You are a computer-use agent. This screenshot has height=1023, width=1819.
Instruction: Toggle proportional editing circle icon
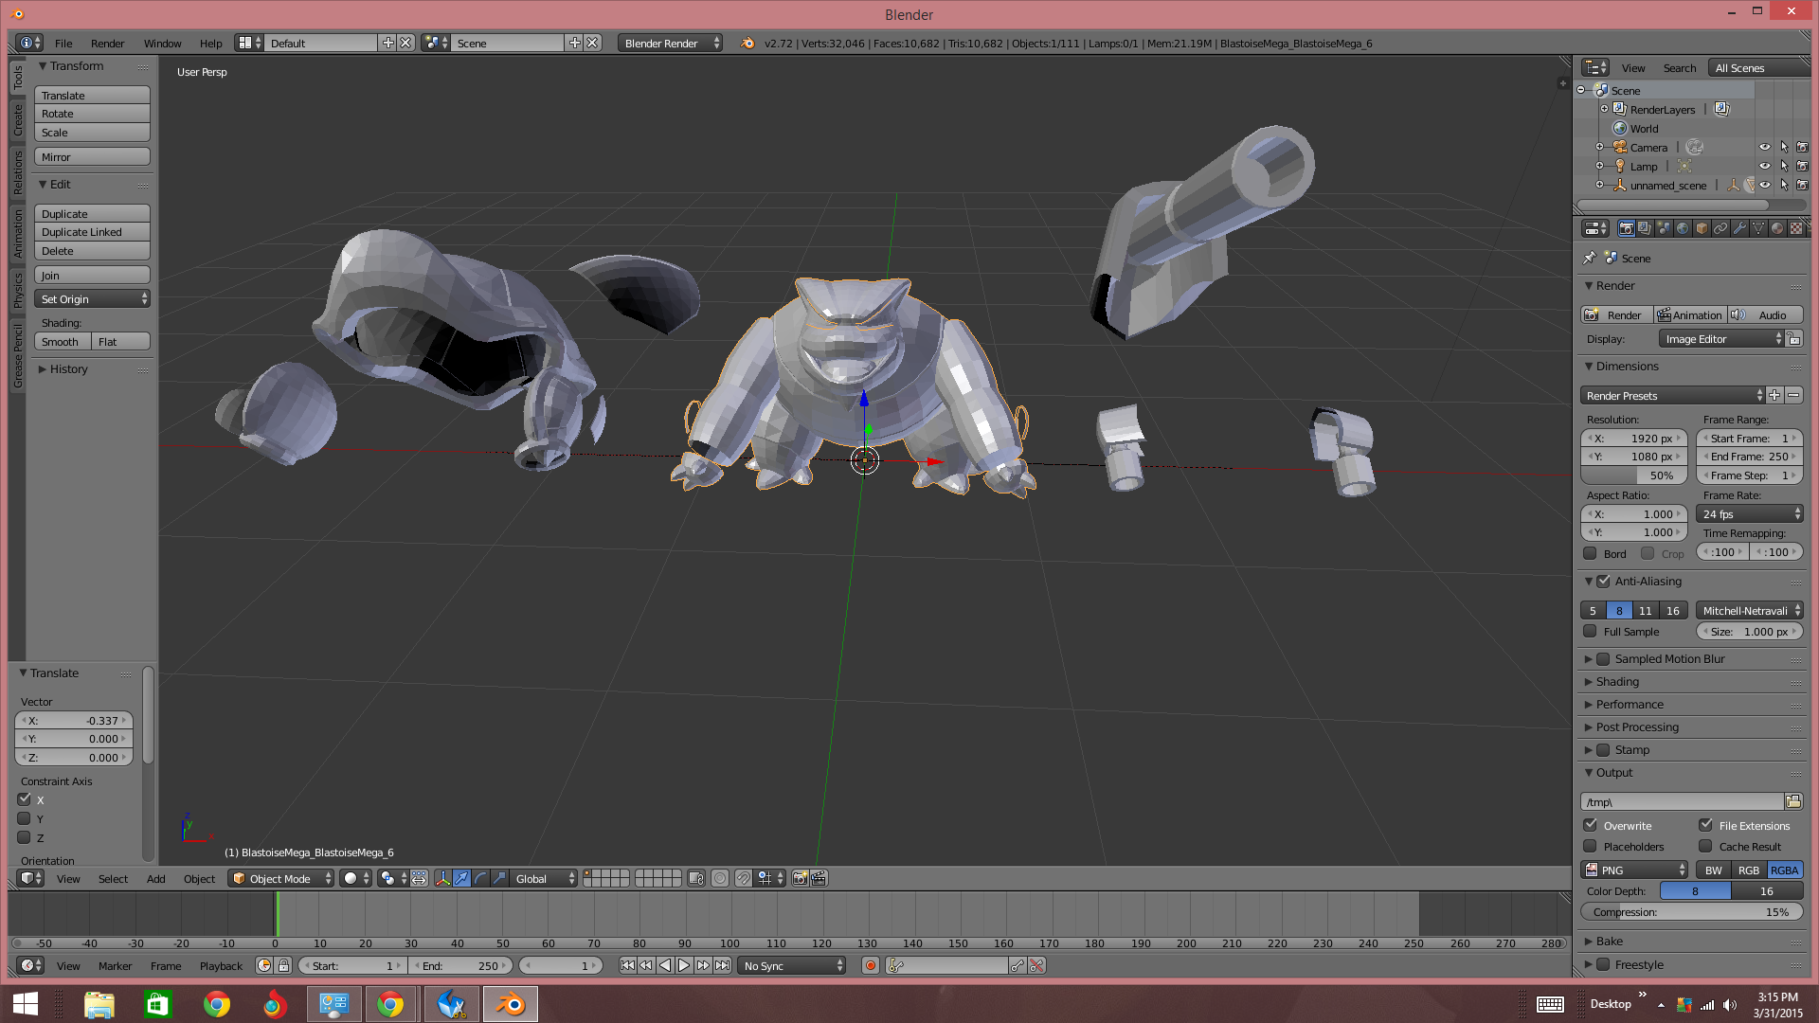click(x=720, y=878)
